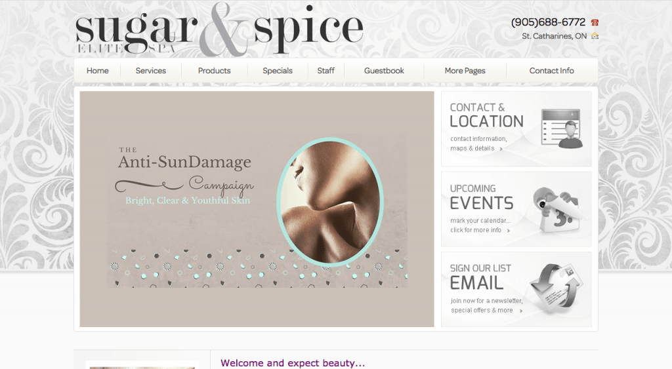Screen dimensions: 672x369
Task: Click arrow after 'click for more info'
Action: (x=509, y=231)
